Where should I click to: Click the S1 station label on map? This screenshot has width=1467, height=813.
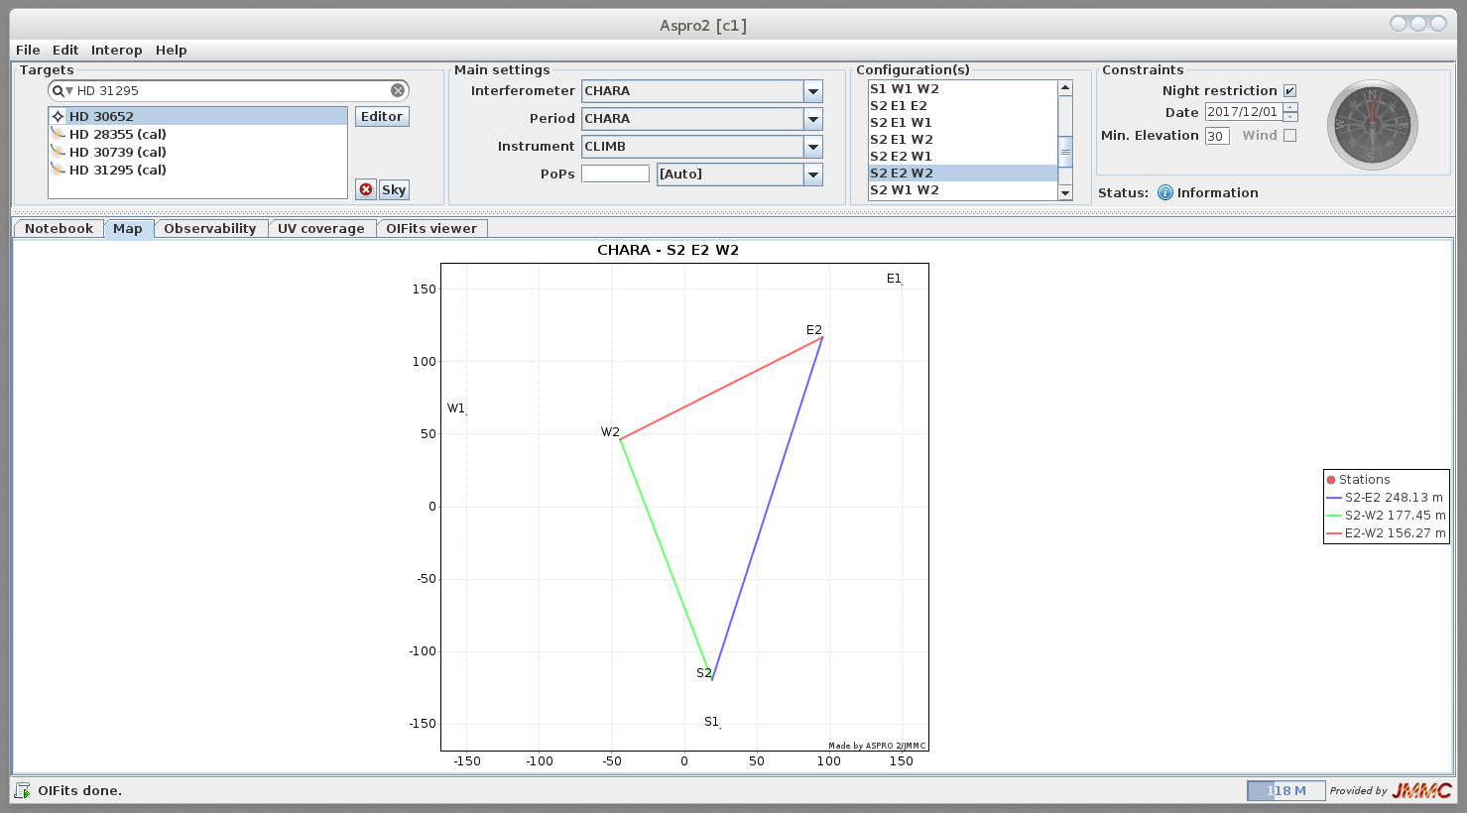point(711,722)
